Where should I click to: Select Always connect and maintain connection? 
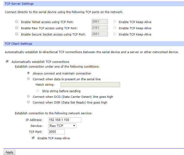click(28, 73)
